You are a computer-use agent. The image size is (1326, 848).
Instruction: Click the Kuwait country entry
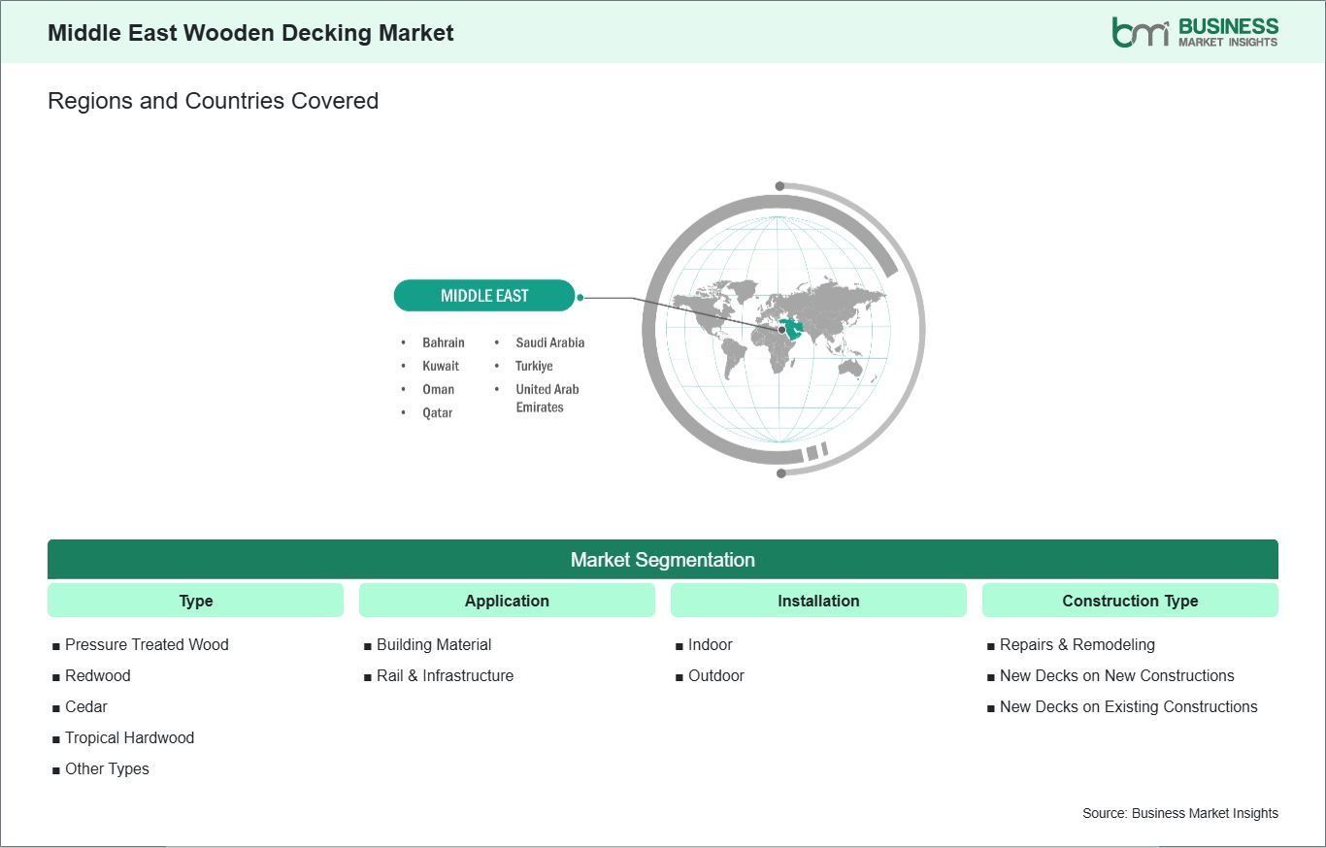point(441,366)
